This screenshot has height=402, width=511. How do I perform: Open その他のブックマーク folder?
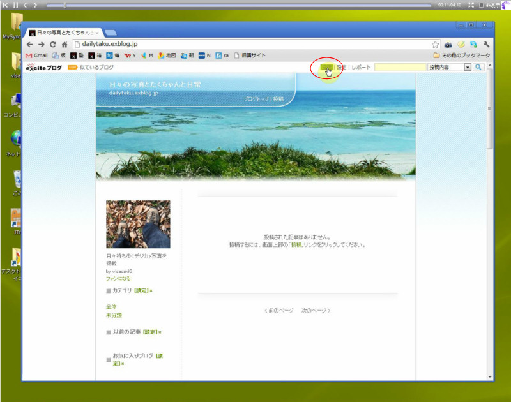coord(461,56)
